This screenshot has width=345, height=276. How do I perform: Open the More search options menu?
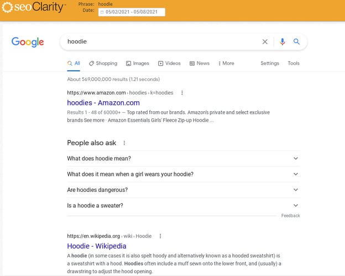click(x=226, y=64)
